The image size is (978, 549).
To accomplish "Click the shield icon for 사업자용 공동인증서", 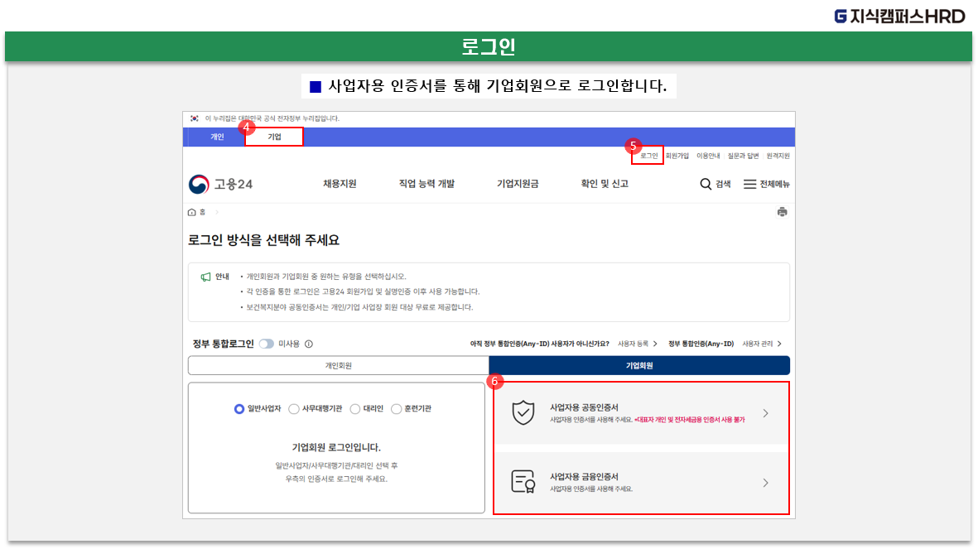I will pos(523,413).
